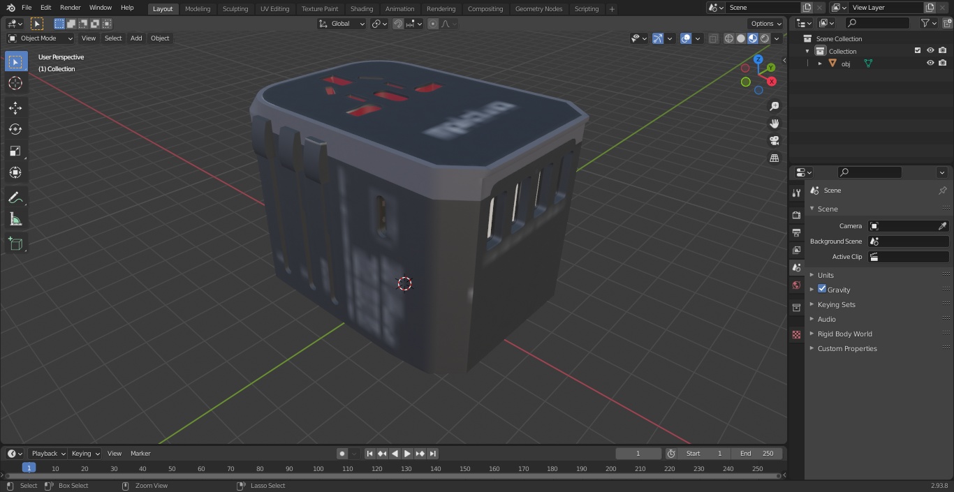Image resolution: width=954 pixels, height=492 pixels.
Task: Click the current frame number field
Action: 638,454
